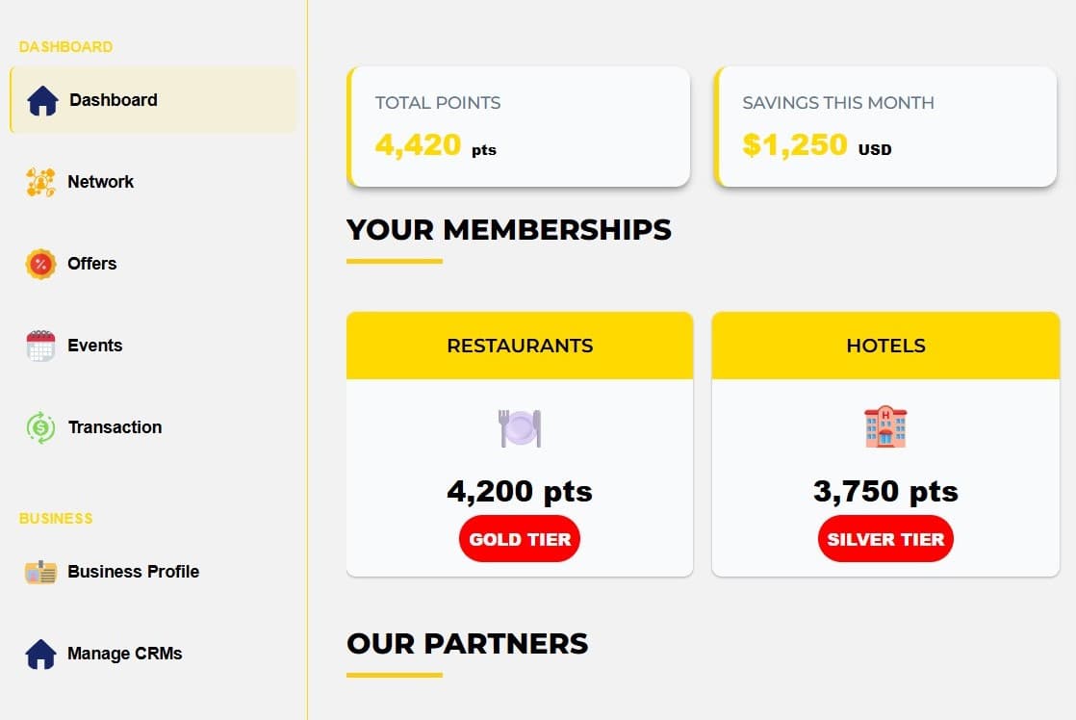Click the Offers percent badge icon

[40, 264]
